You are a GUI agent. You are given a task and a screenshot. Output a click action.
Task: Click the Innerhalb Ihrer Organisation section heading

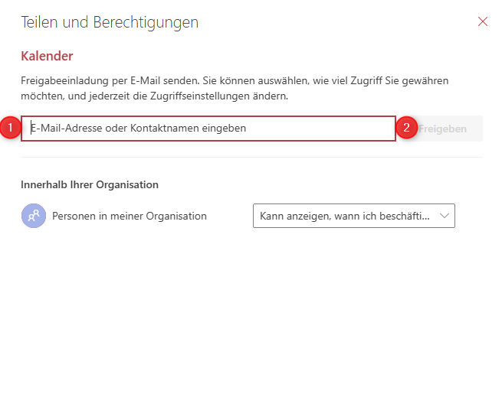click(90, 184)
